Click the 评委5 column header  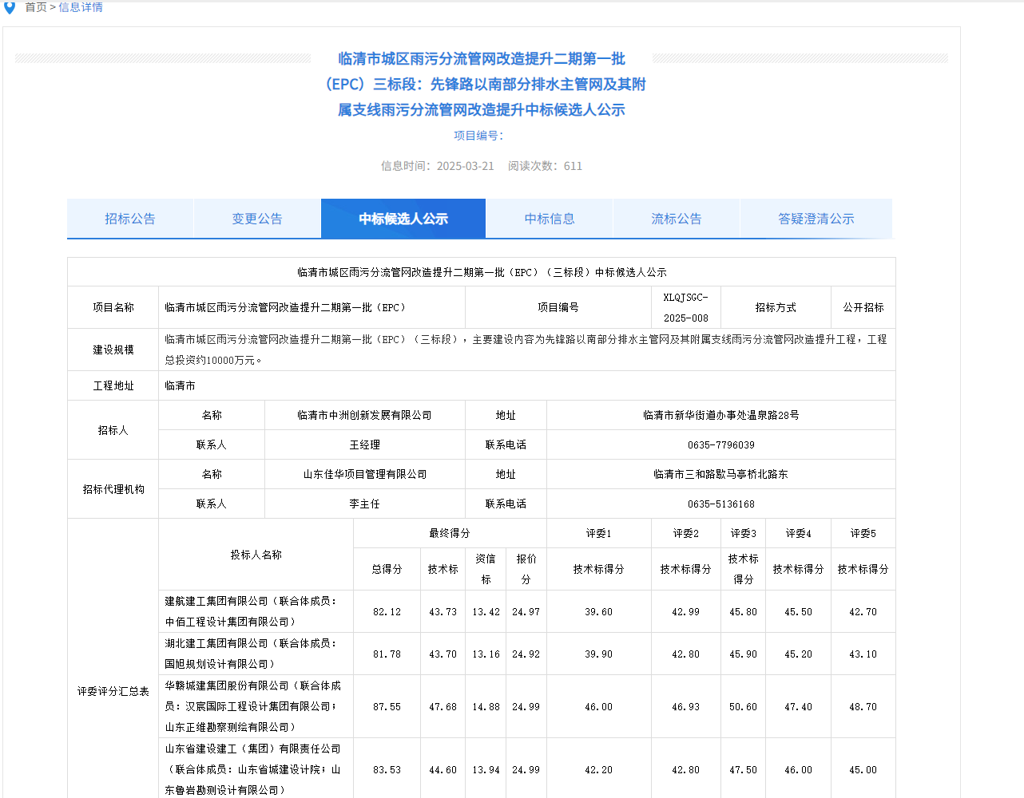coord(863,533)
